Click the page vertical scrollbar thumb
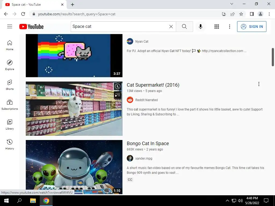This screenshot has height=206, width=275. pyautogui.click(x=273, y=57)
